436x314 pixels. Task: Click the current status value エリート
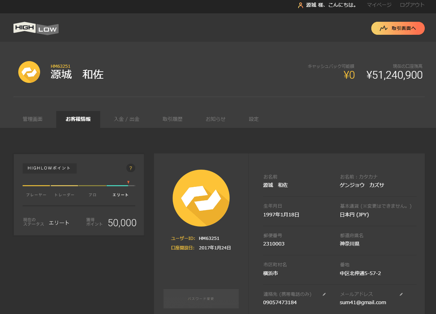(59, 223)
